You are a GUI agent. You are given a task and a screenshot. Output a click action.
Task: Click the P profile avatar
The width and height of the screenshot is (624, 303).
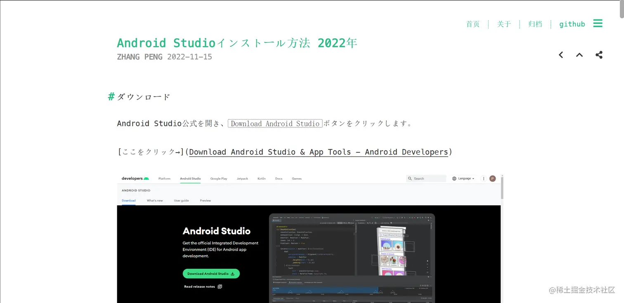click(492, 178)
